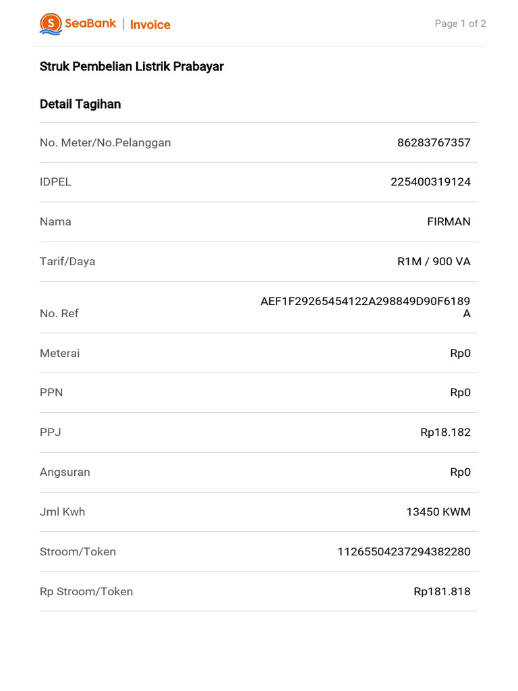This screenshot has height=691, width=518.
Task: Click the Angsuran row label
Action: tap(65, 472)
